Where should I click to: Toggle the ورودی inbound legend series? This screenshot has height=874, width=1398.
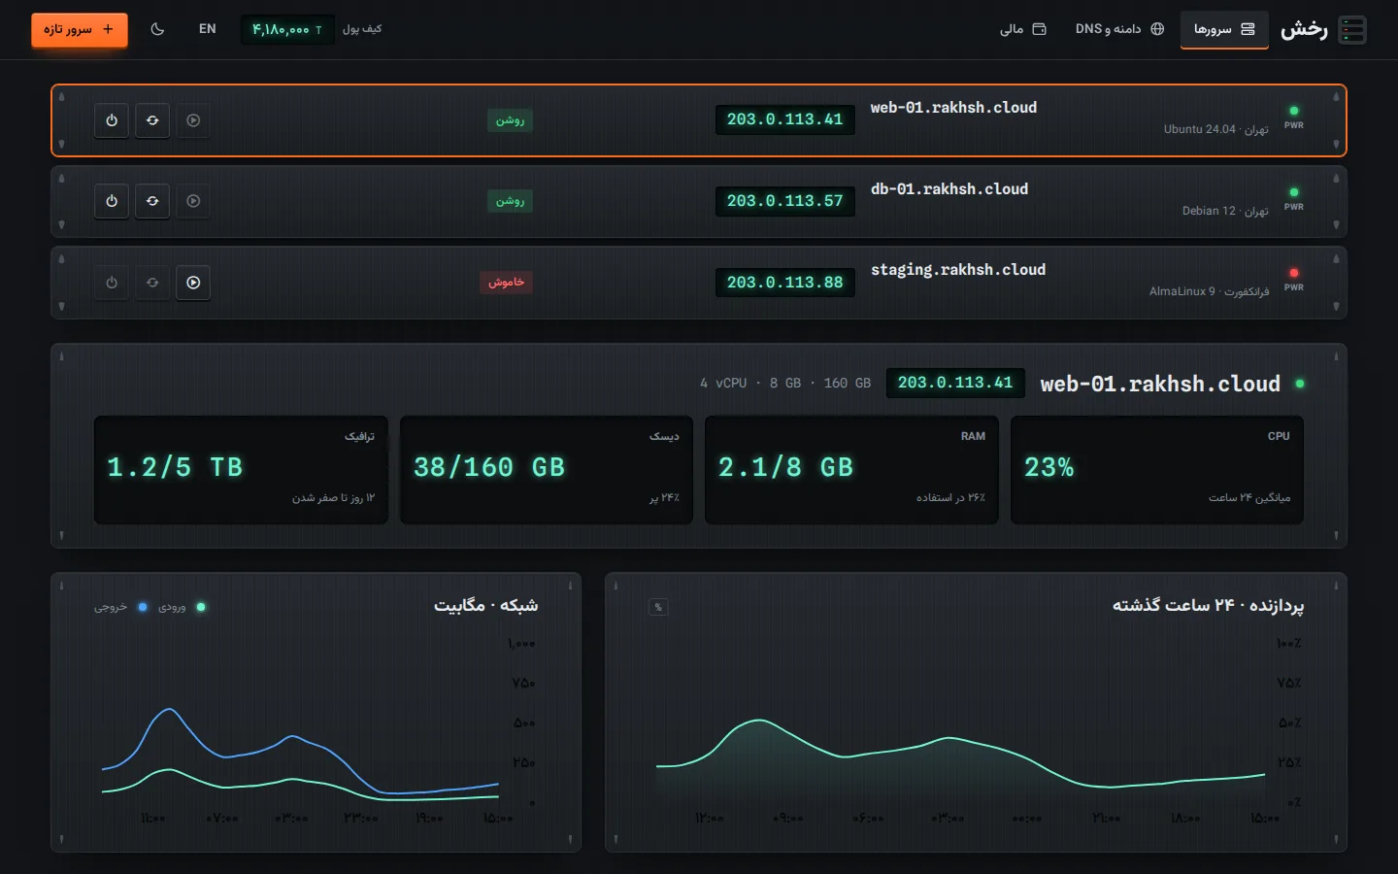click(180, 607)
